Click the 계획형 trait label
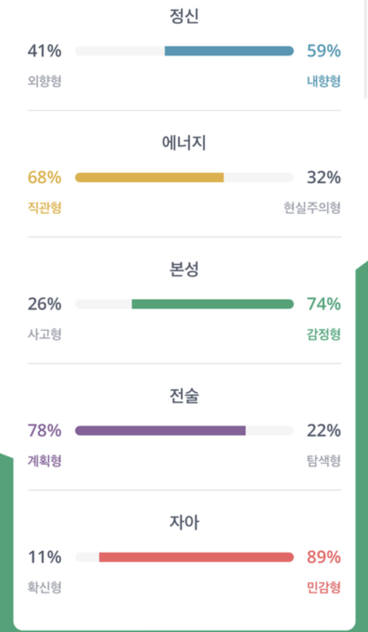The height and width of the screenshot is (632, 368). coord(44,461)
